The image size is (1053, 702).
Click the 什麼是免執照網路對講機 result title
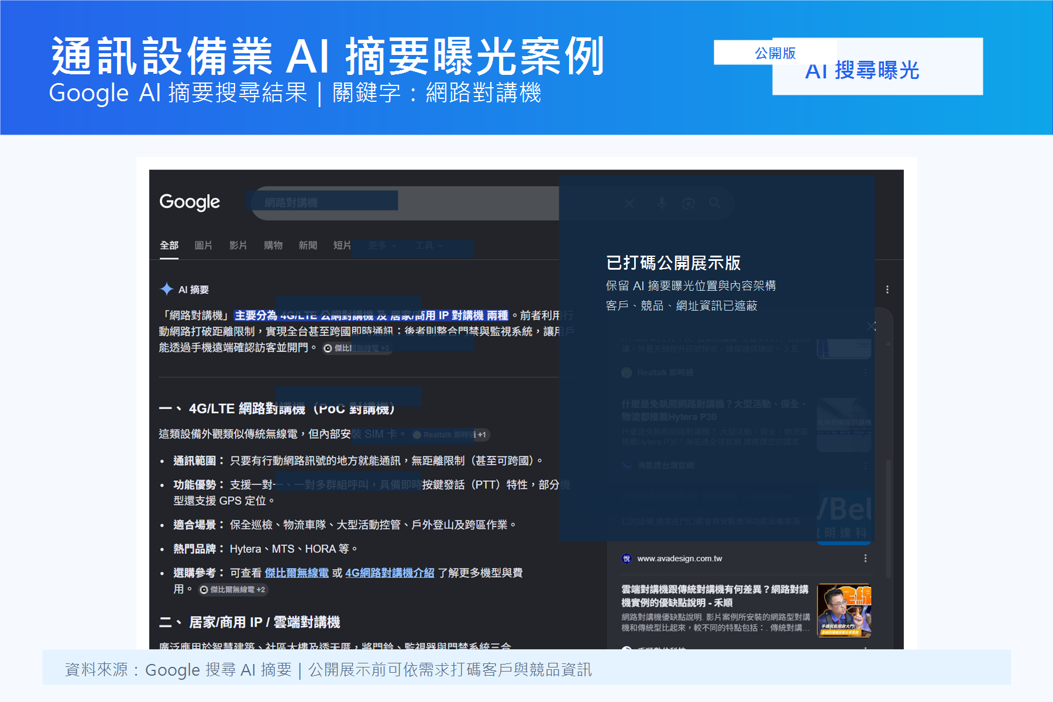tap(715, 410)
